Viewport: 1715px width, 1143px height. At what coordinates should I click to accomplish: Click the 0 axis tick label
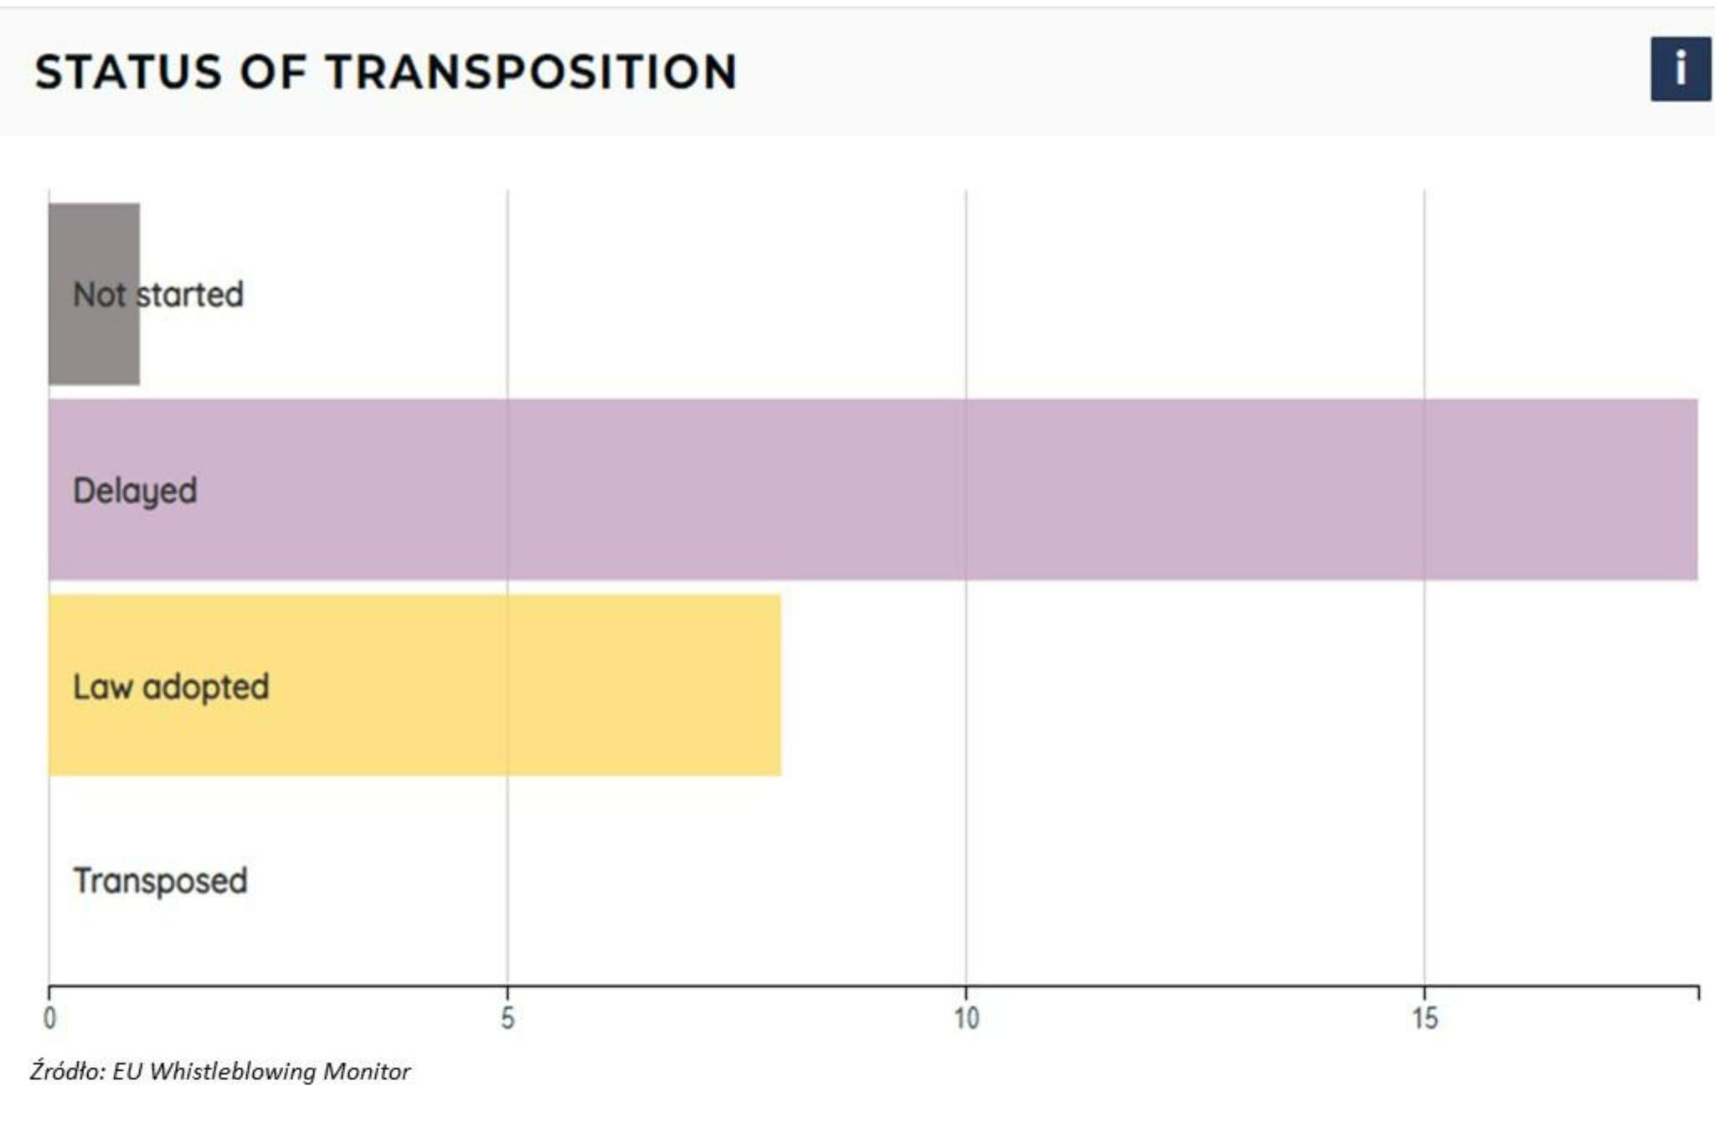tap(49, 1019)
